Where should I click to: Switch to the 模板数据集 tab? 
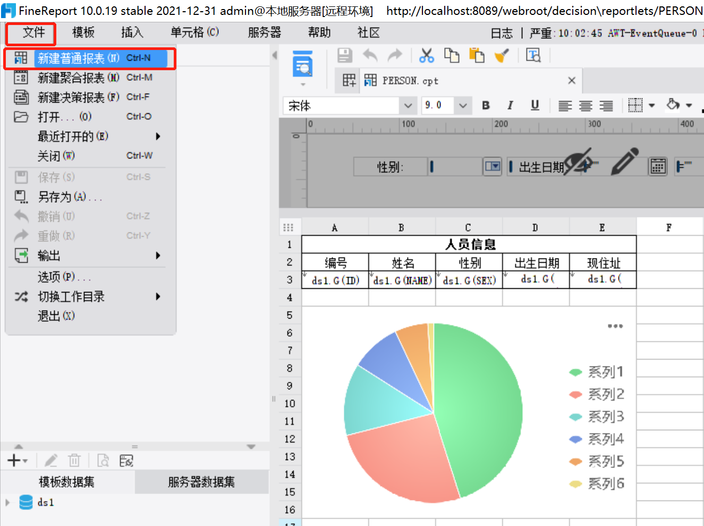pyautogui.click(x=67, y=482)
